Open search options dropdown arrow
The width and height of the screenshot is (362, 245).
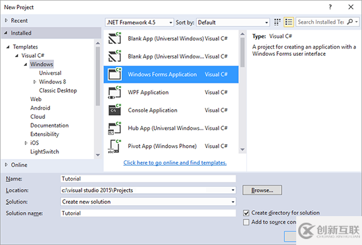[357, 22]
